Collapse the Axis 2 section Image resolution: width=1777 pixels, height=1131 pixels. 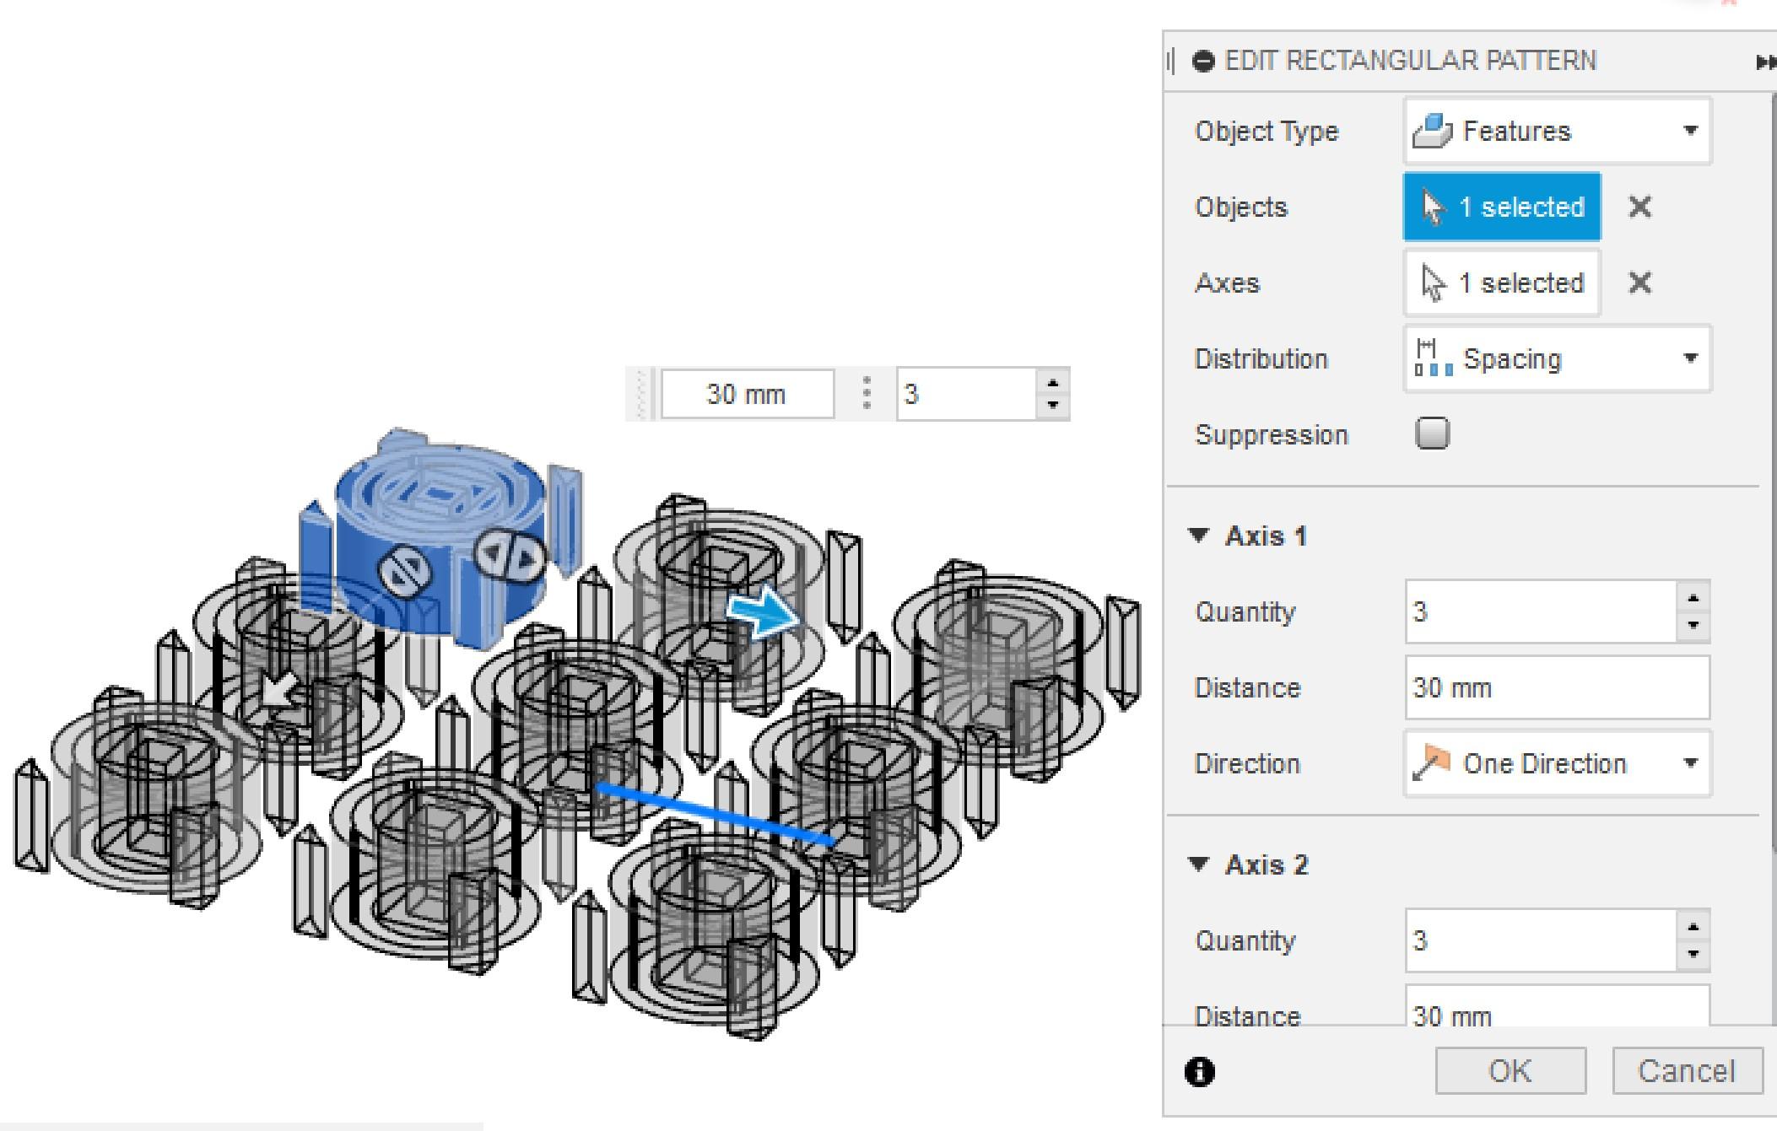[1198, 864]
